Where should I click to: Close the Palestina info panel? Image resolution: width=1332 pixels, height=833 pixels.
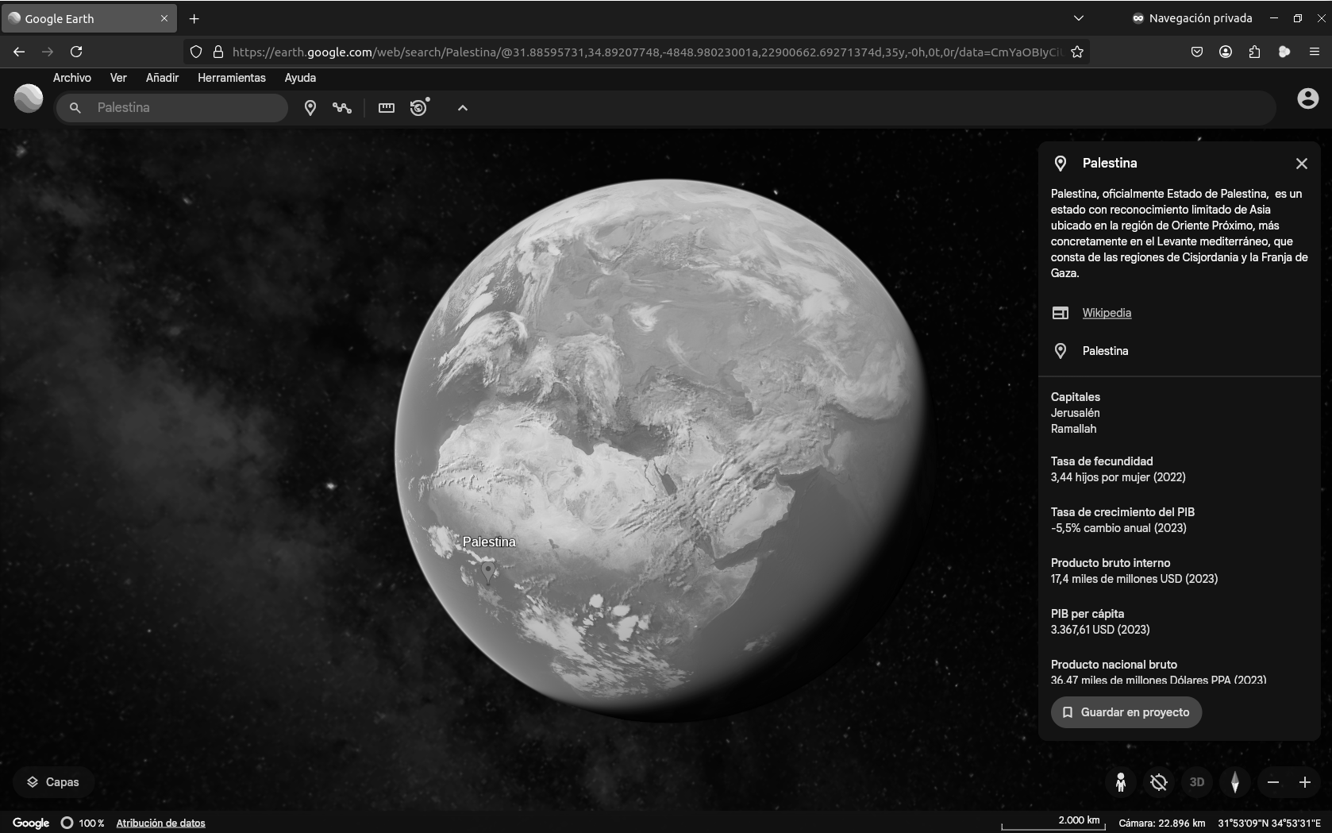1302,164
